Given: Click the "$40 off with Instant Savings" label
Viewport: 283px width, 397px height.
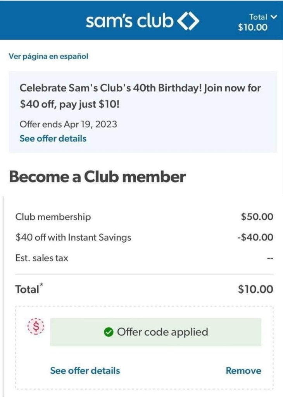Looking at the screenshot, I should (x=73, y=237).
